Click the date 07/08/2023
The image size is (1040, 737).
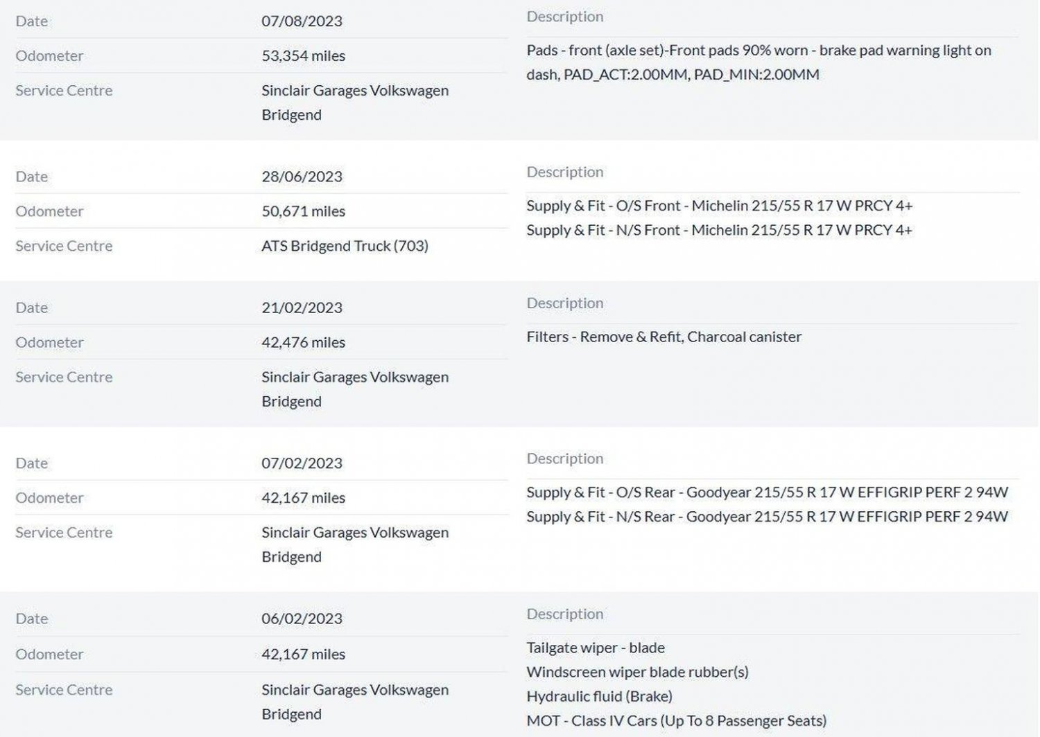[x=302, y=21]
